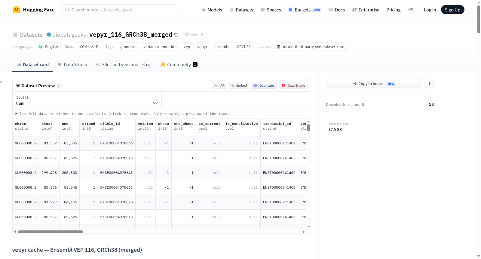Click cell ENSE00004078666
481x259 pixels.
coord(116,143)
